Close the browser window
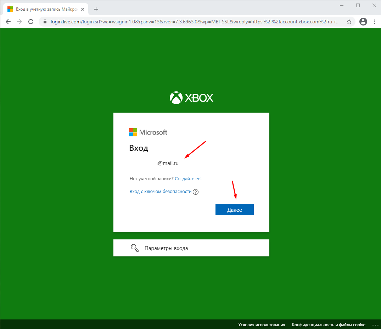The height and width of the screenshot is (329, 381). [374, 5]
